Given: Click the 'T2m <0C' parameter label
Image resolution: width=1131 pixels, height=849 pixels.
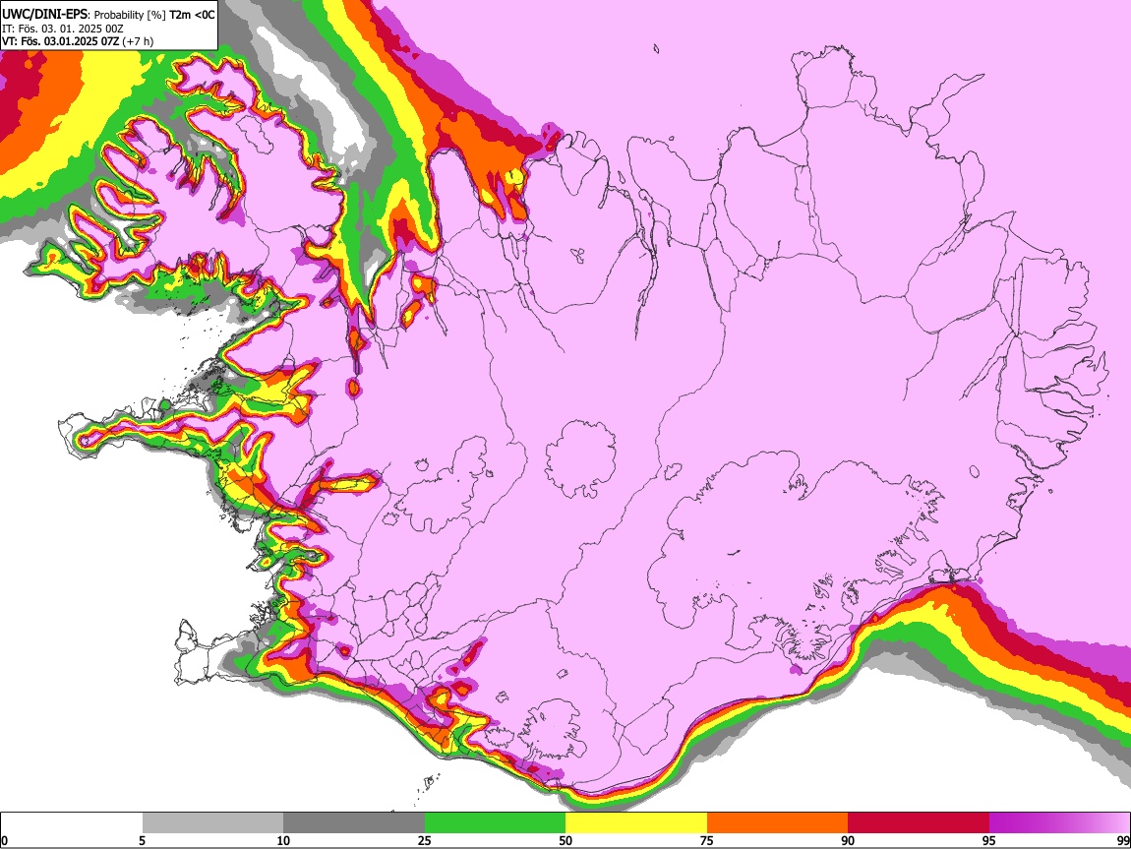Looking at the screenshot, I should point(192,15).
